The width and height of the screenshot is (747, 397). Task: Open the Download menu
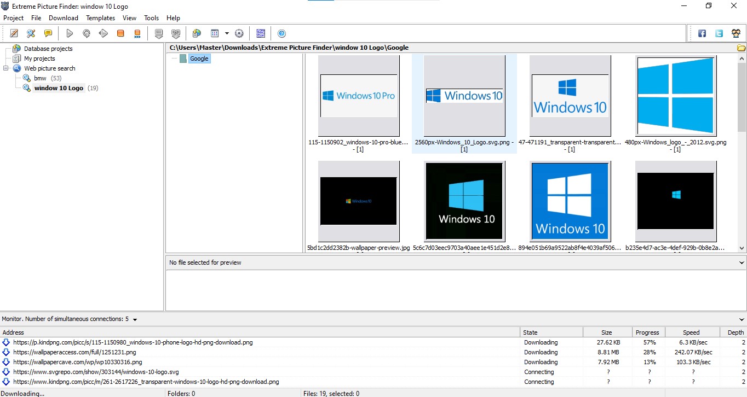[x=64, y=18]
